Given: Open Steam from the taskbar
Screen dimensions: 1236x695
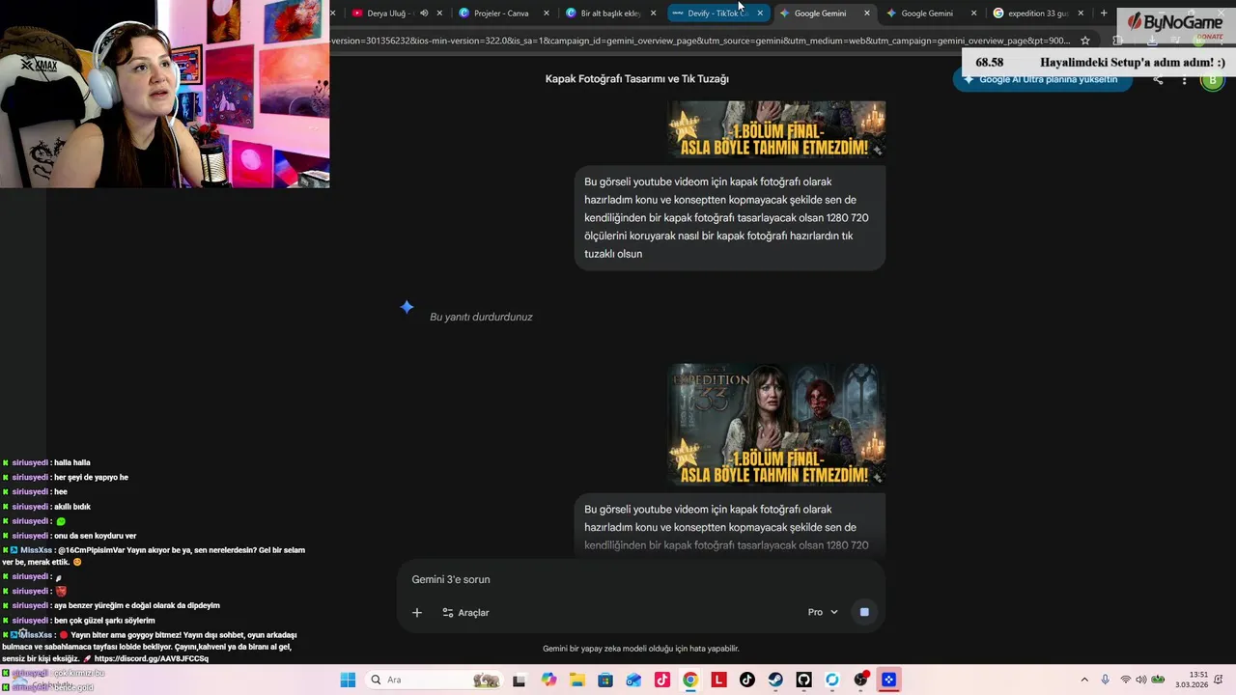Looking at the screenshot, I should pos(775,680).
